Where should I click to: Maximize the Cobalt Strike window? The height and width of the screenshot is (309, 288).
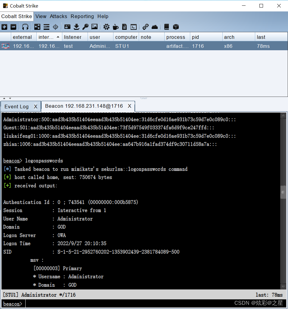tap(261, 6)
